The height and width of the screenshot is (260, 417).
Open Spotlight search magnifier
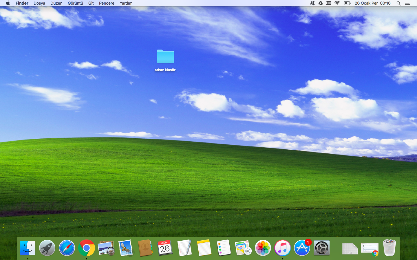pyautogui.click(x=398, y=3)
